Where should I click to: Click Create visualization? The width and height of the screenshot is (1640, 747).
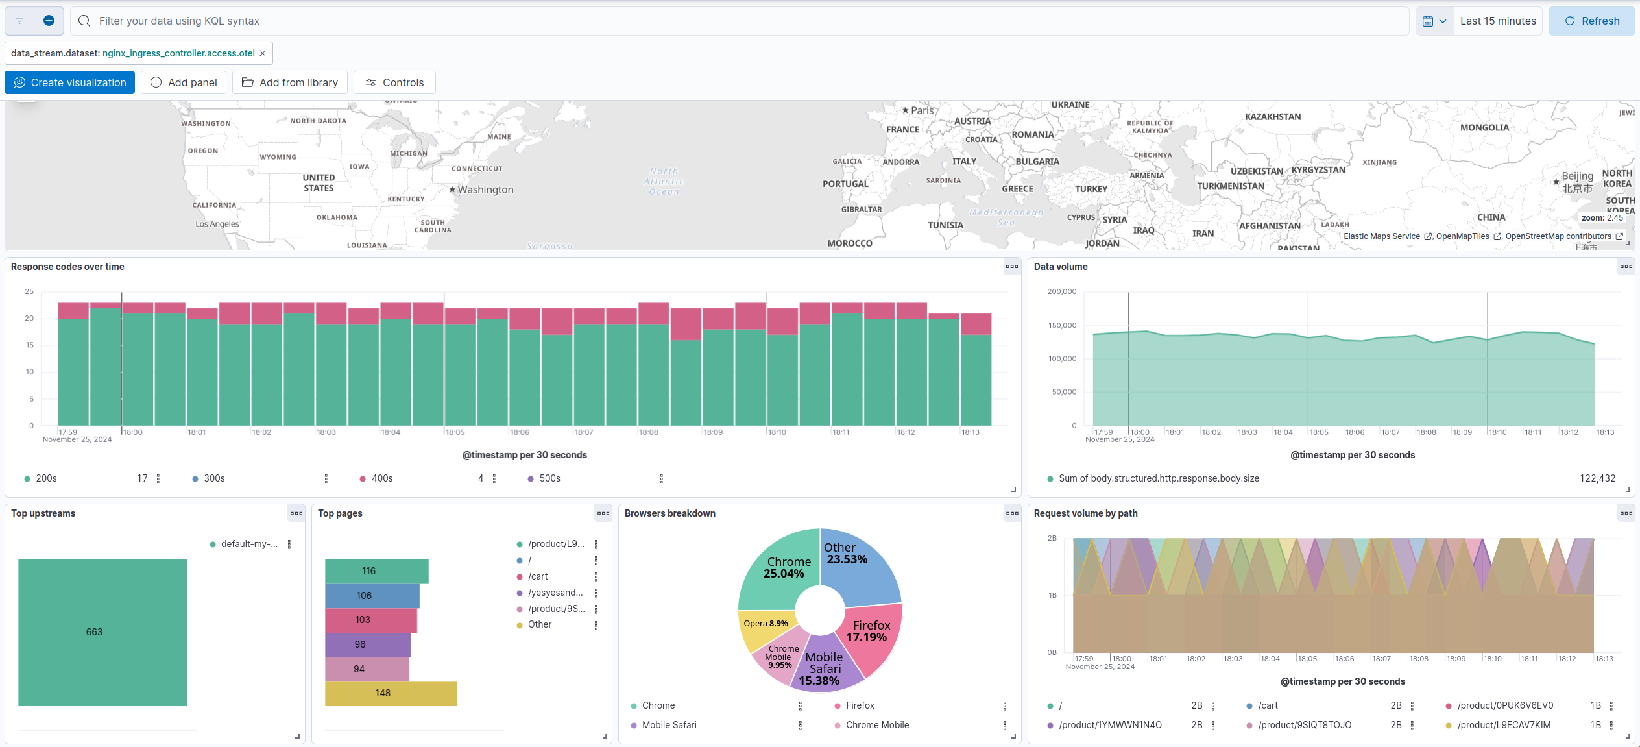tap(69, 82)
